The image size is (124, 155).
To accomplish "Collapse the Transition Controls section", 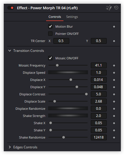I will tap(10, 51).
